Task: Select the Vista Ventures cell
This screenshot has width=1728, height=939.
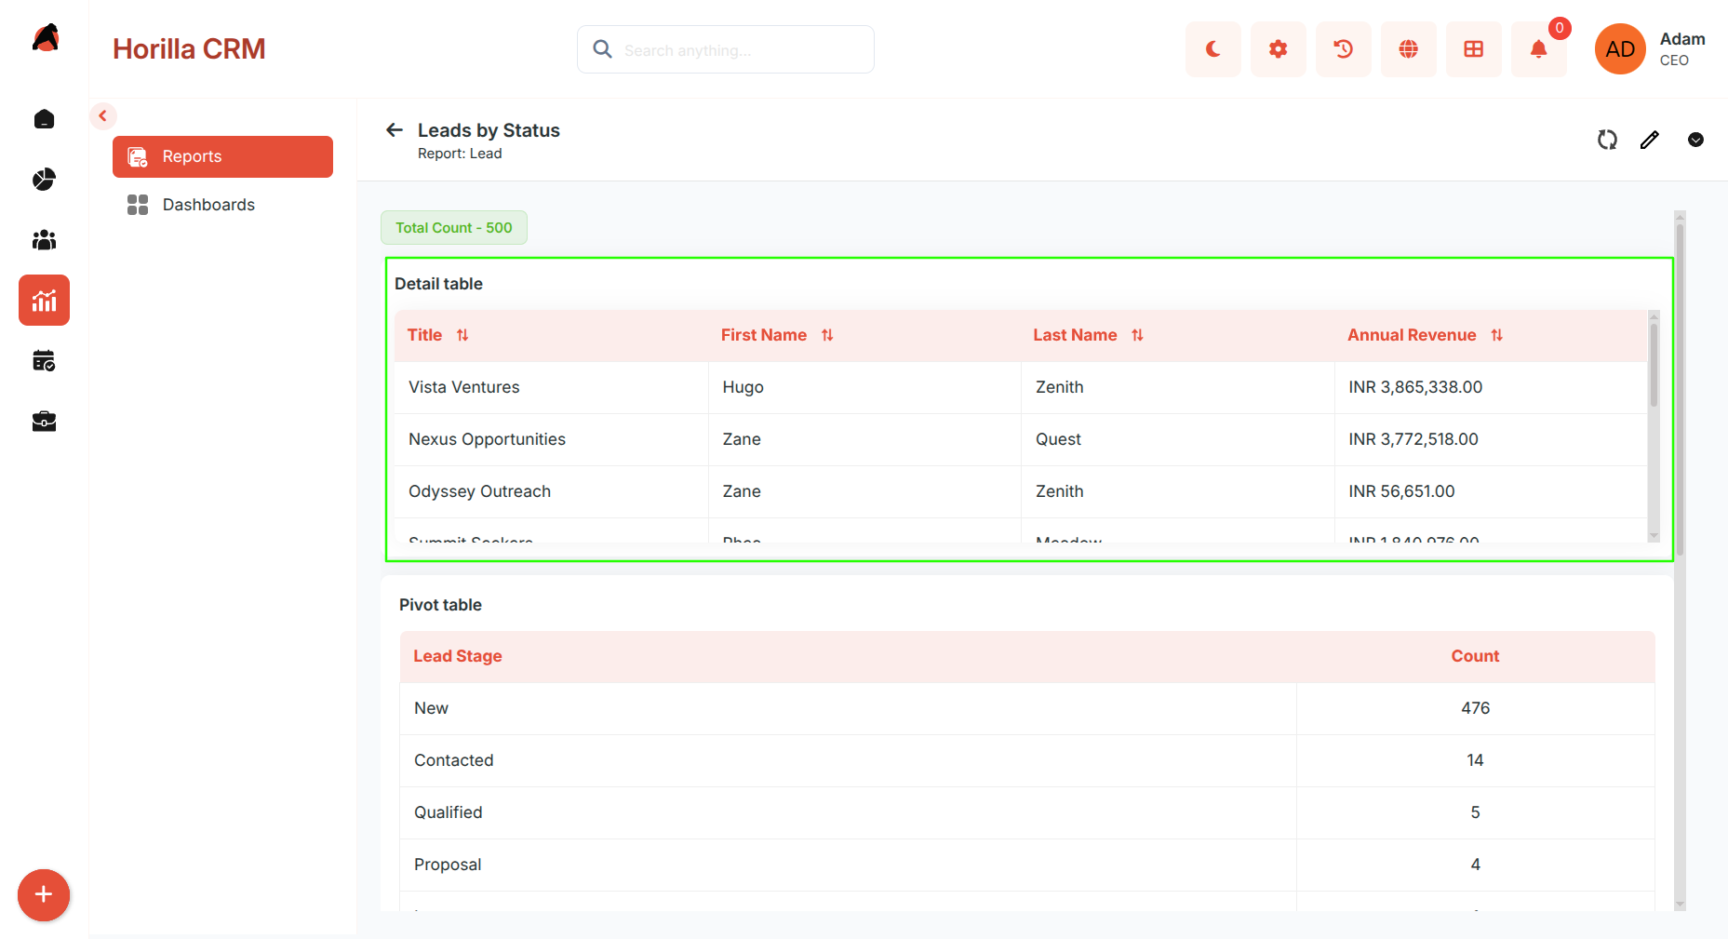Action: (x=551, y=387)
